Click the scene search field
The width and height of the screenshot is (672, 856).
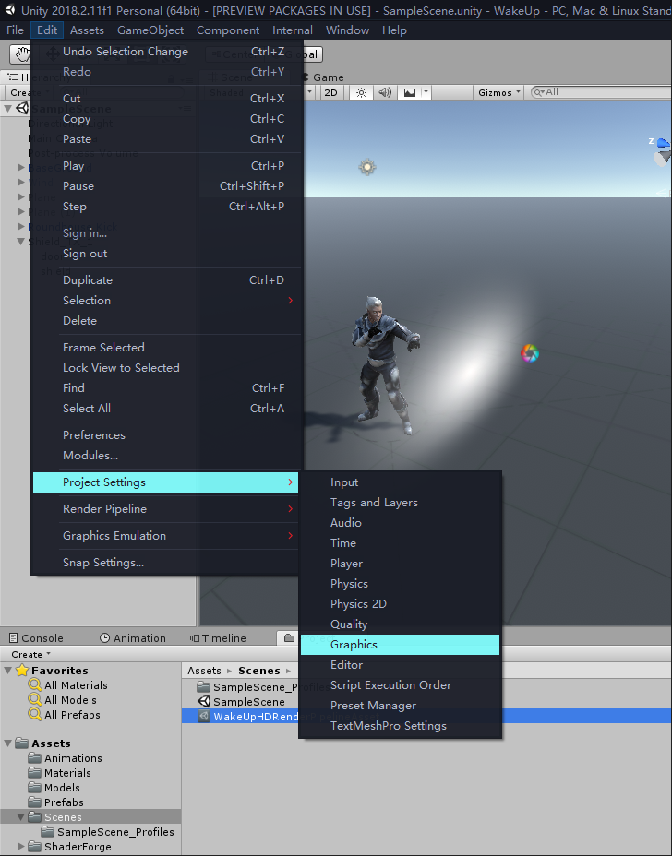(x=601, y=92)
